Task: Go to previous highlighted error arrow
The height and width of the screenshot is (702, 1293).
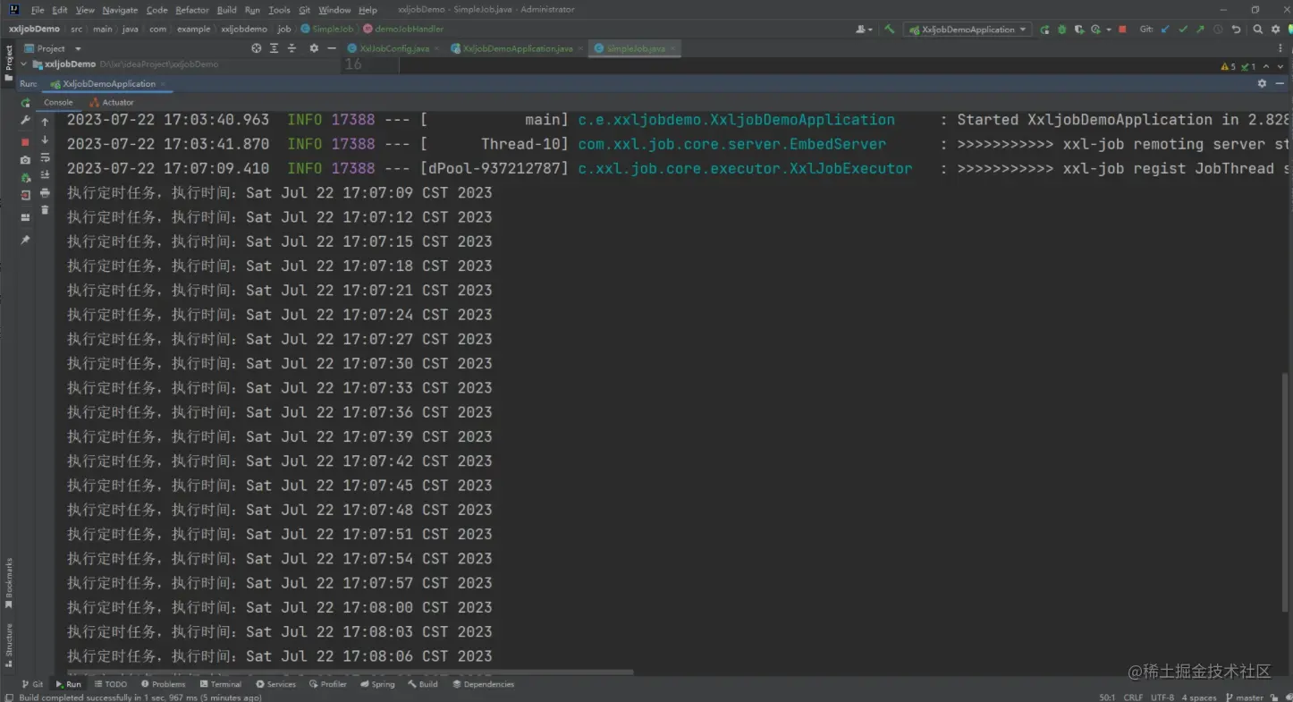Action: pyautogui.click(x=1265, y=66)
